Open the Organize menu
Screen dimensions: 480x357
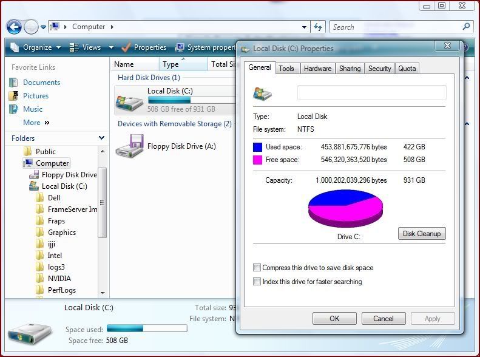36,47
